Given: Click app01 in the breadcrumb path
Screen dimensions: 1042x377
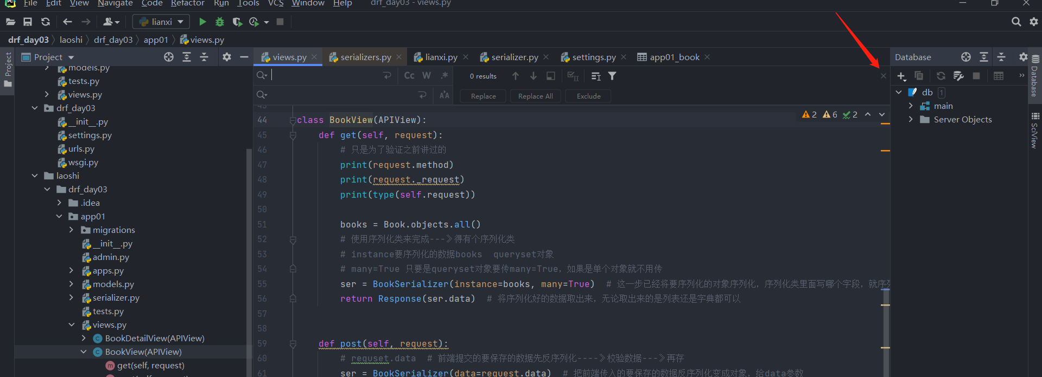Looking at the screenshot, I should [156, 40].
